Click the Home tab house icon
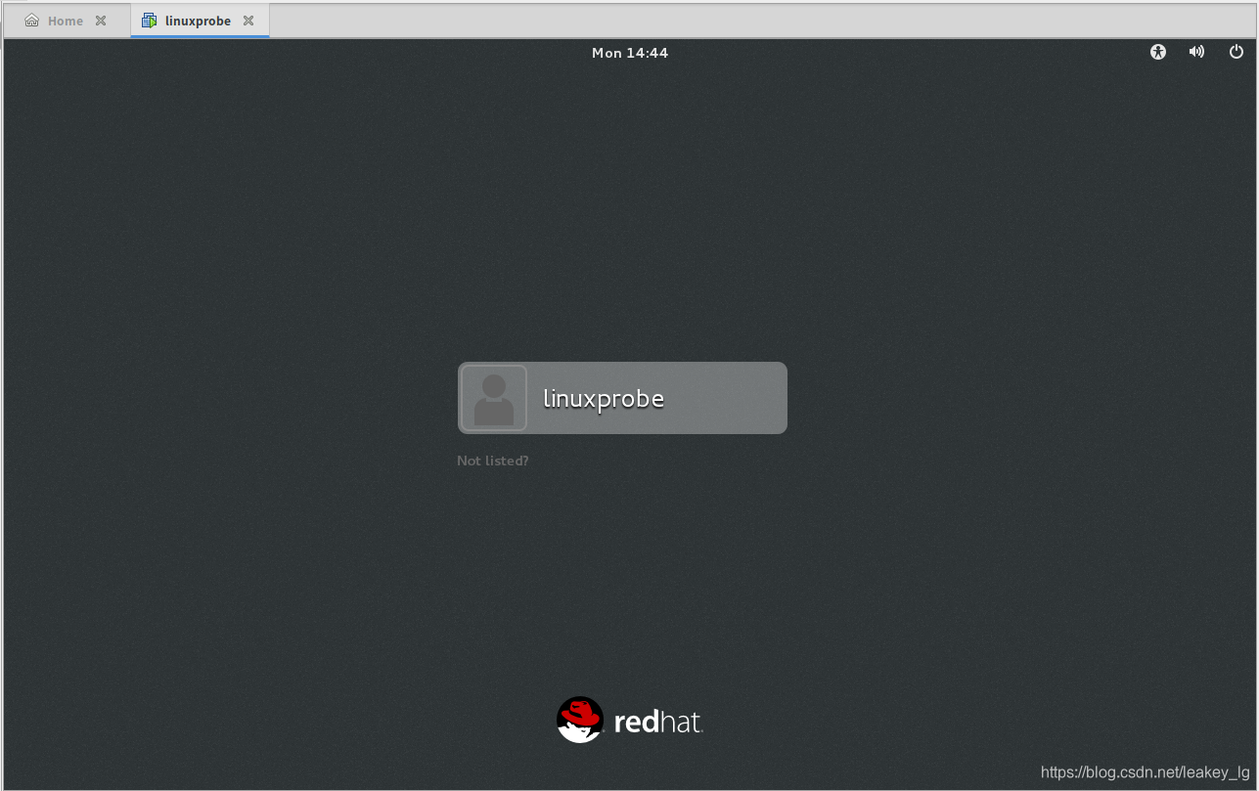Screen dimensions: 1259x791 pyautogui.click(x=32, y=21)
